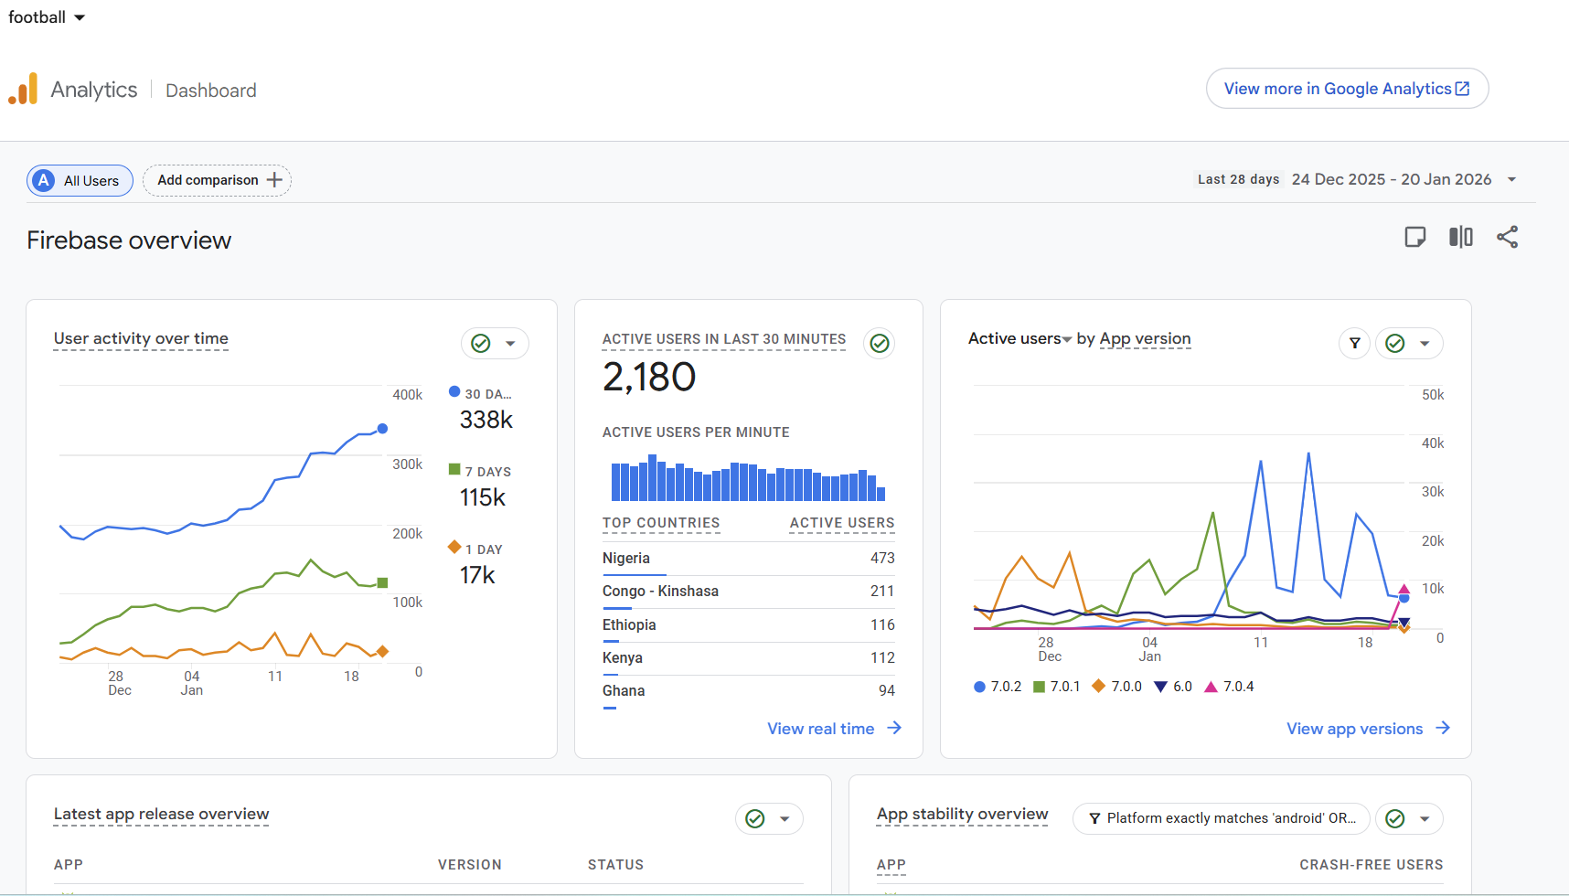
Task: Select the 7 DAYS legend entry
Action: (x=481, y=472)
